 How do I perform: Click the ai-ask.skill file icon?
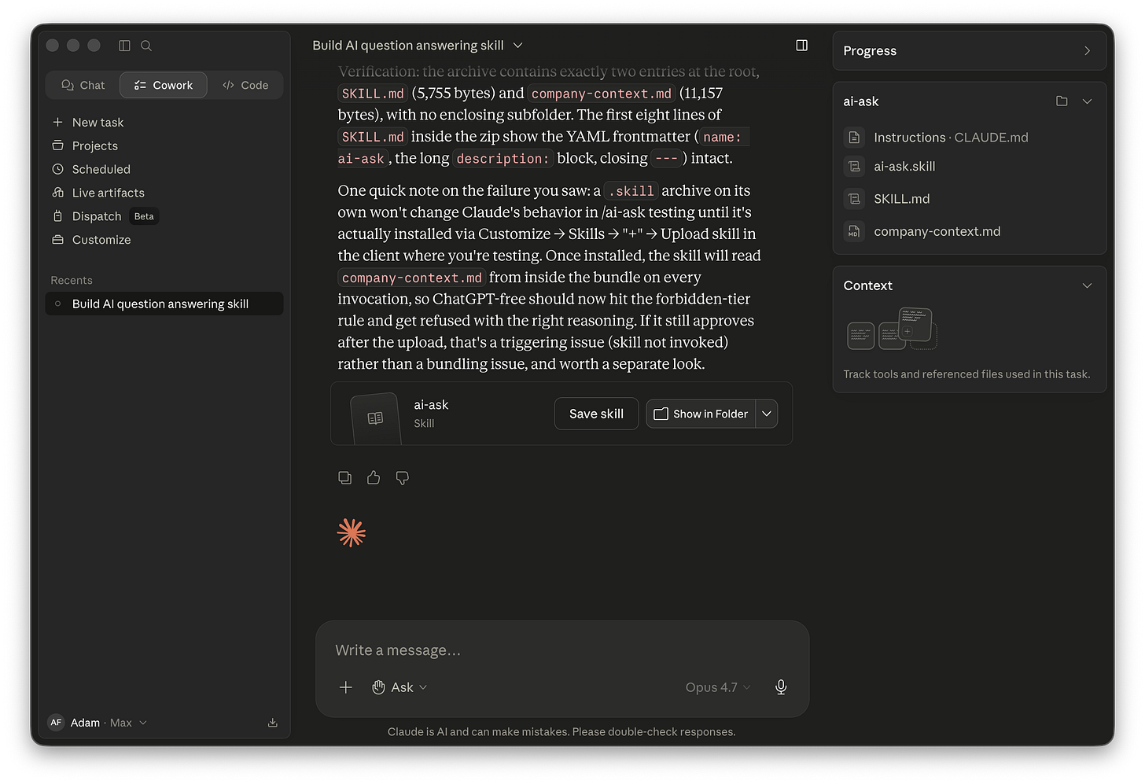(x=854, y=167)
